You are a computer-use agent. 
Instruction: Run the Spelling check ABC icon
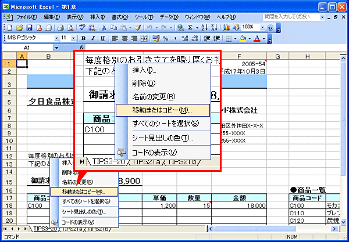point(82,28)
